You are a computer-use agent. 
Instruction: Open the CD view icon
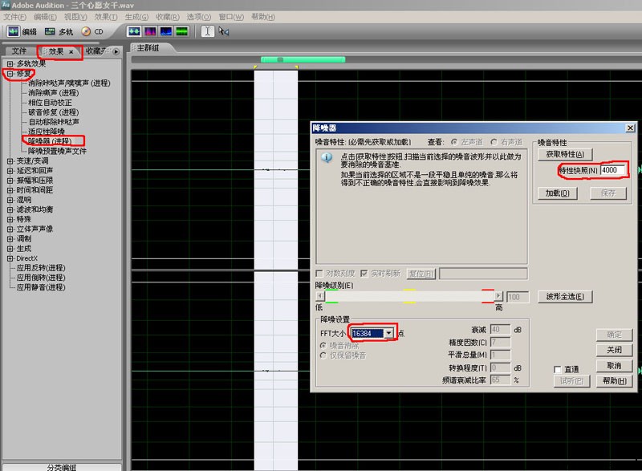(x=85, y=31)
